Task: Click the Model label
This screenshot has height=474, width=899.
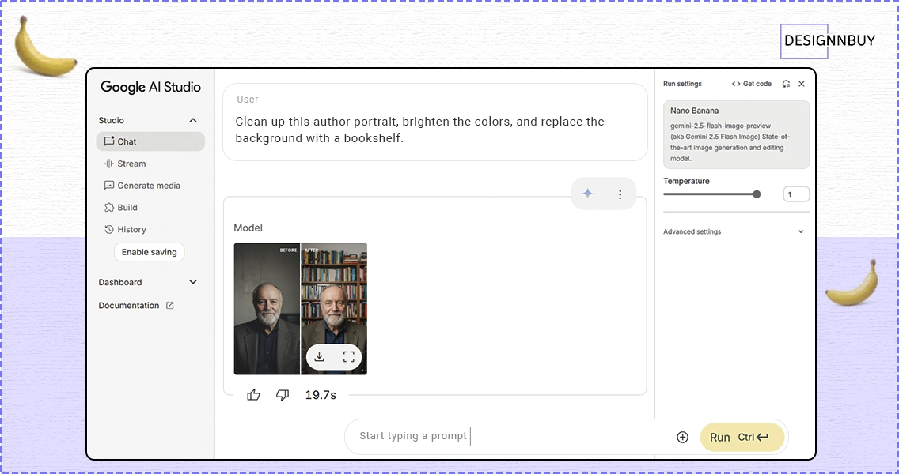Action: [248, 228]
